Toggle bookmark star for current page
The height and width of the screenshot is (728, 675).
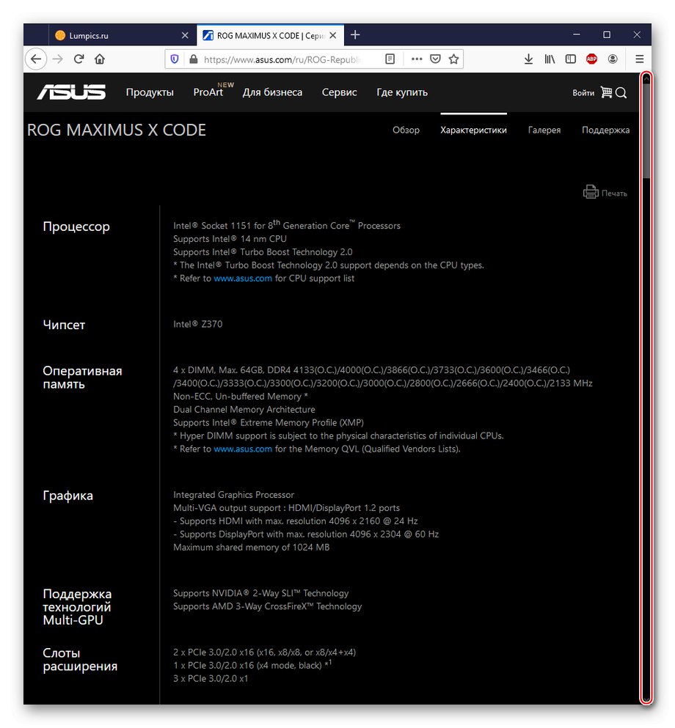point(454,59)
